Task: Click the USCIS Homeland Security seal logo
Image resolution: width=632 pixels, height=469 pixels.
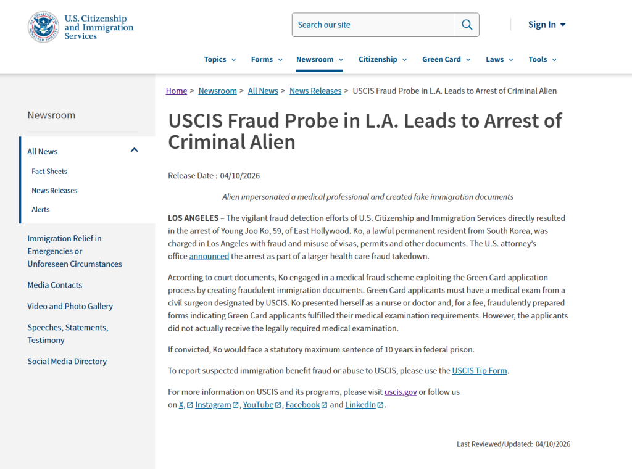Action: [x=43, y=27]
